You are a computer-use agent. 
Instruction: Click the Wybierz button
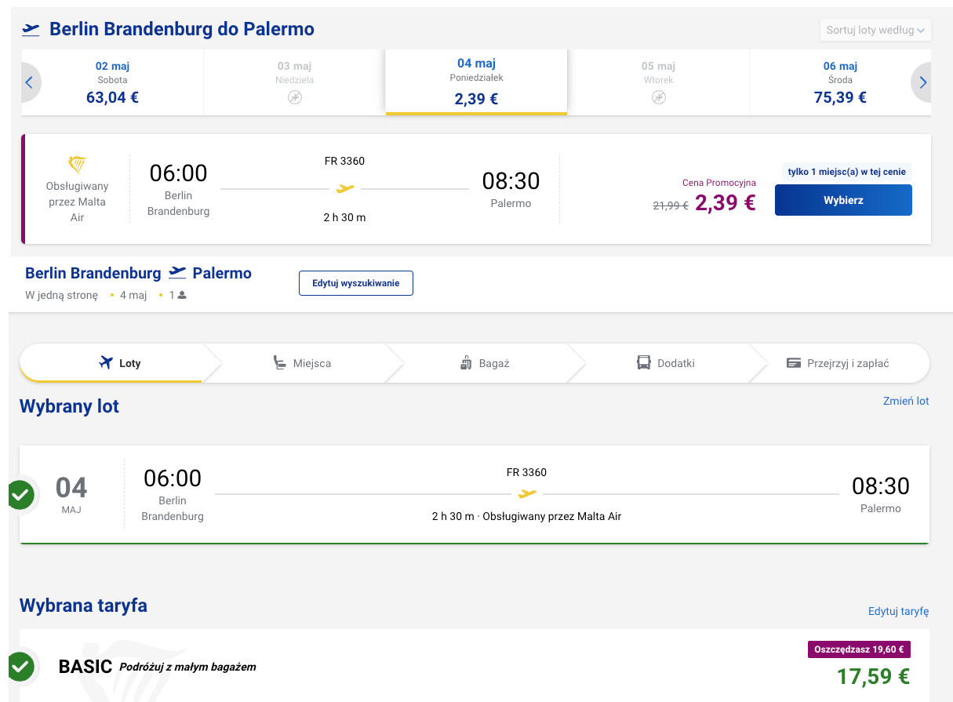tap(843, 200)
